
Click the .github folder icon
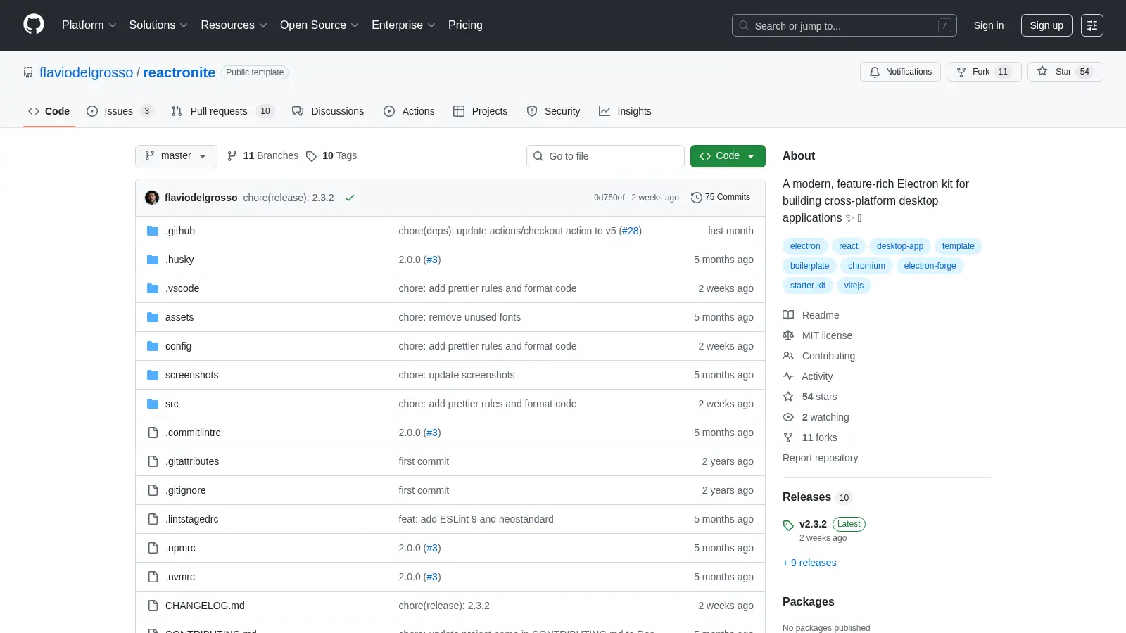click(153, 231)
